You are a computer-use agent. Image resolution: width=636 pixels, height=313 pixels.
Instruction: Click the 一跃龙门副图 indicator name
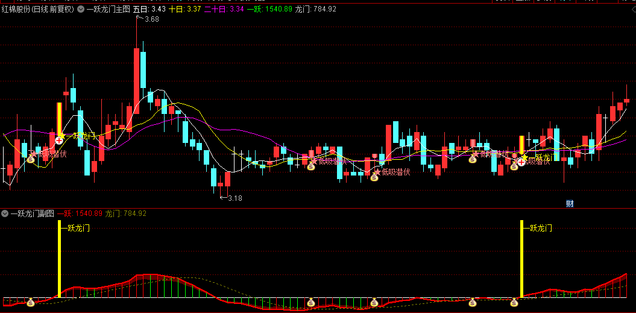(33, 213)
